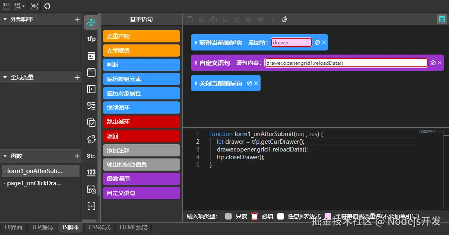
Task: Add a 遍历对象属性 statement block
Action: coord(142,94)
